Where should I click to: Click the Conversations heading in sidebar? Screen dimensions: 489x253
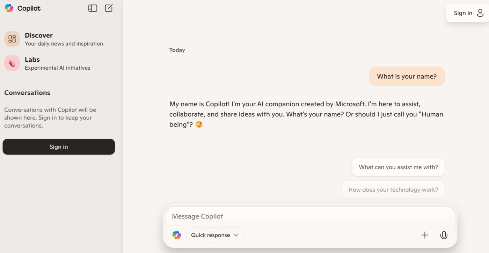tap(27, 93)
